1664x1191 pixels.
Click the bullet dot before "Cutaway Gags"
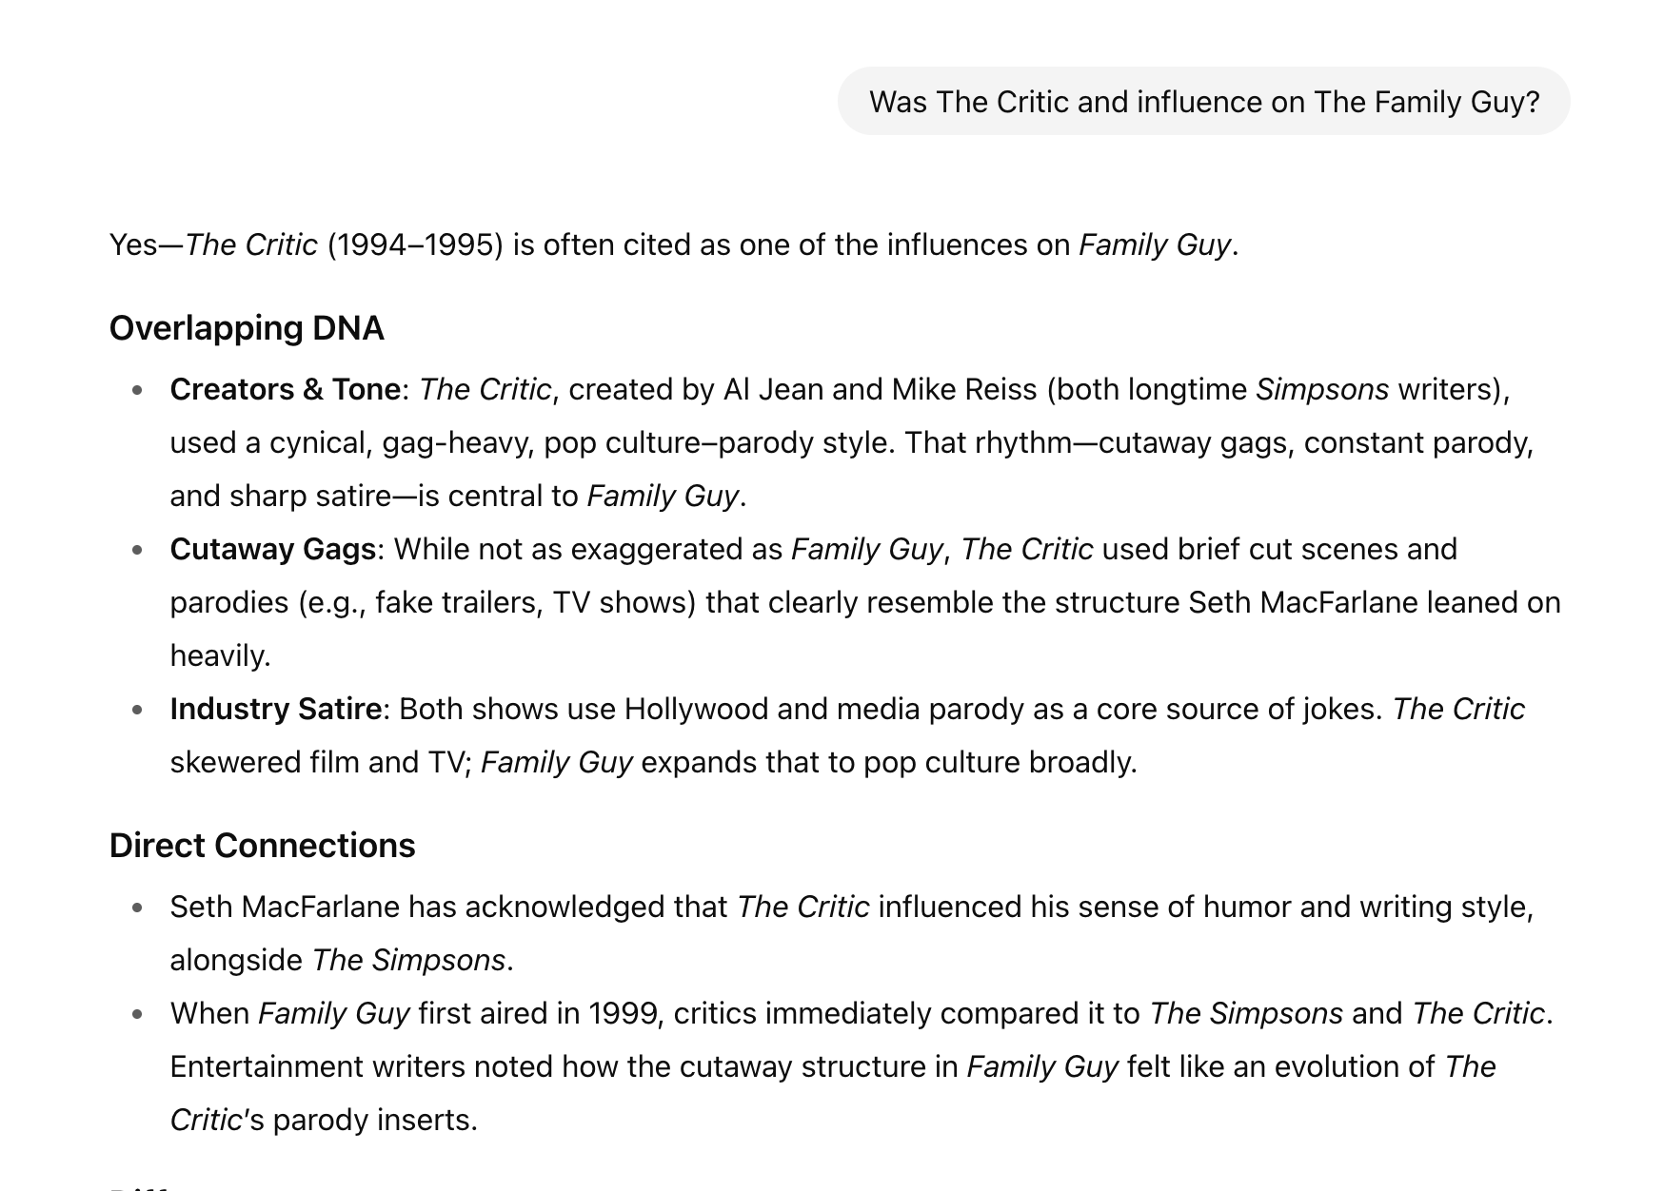click(x=137, y=550)
